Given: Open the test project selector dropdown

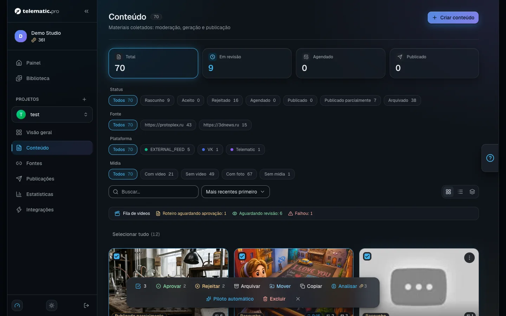Looking at the screenshot, I should tap(52, 114).
